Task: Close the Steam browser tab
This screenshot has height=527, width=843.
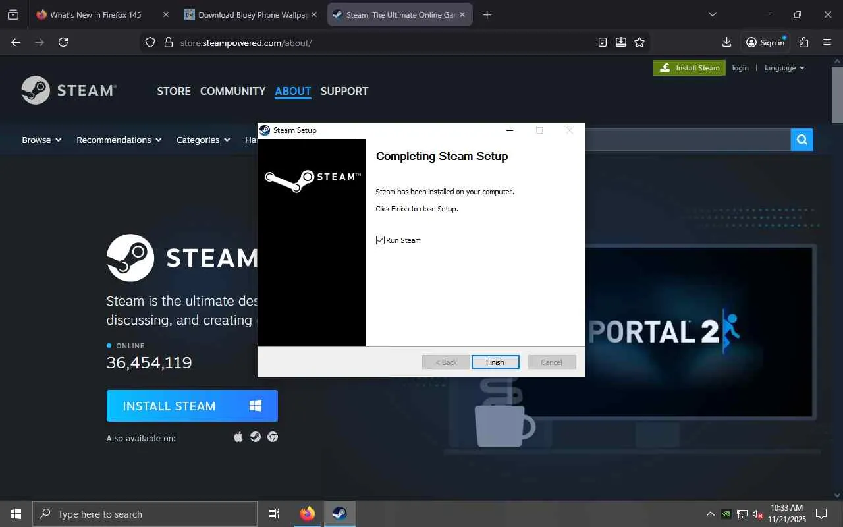Action: point(462,14)
